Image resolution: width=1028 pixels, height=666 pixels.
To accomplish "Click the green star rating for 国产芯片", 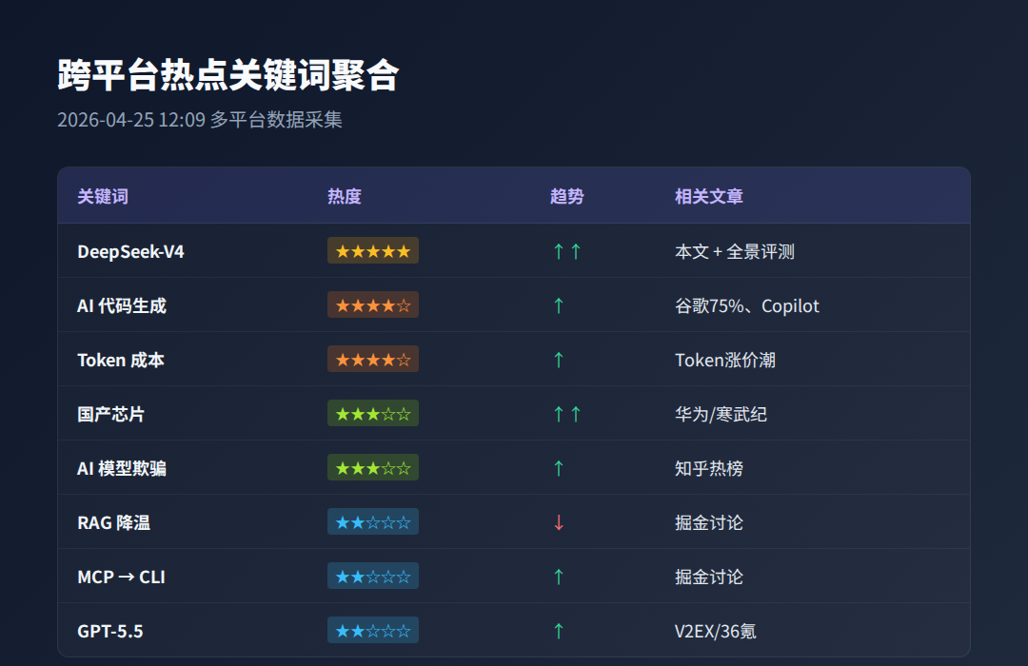I will tap(373, 414).
